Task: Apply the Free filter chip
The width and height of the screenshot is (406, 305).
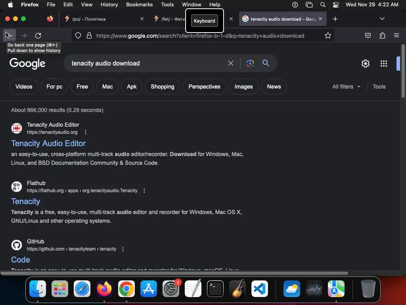Action: (82, 87)
